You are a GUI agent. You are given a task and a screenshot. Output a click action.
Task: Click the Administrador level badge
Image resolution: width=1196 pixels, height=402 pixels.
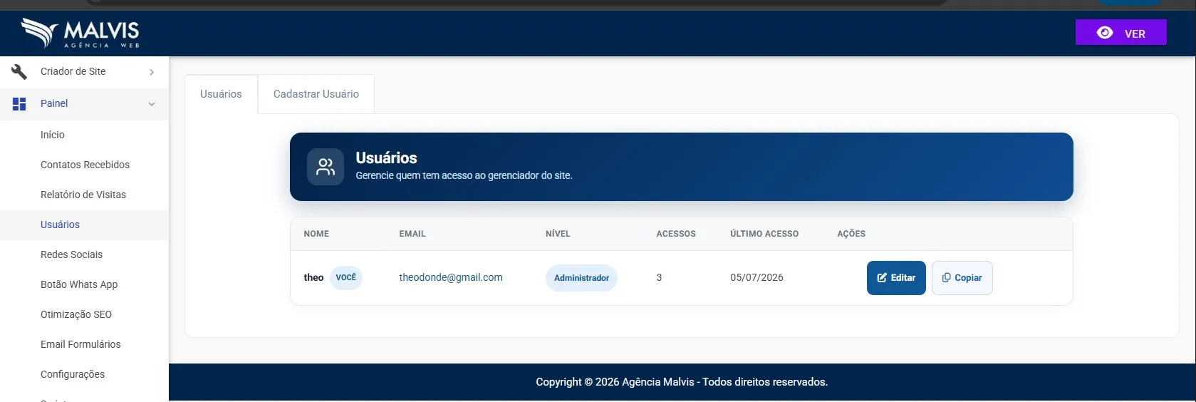(x=581, y=278)
